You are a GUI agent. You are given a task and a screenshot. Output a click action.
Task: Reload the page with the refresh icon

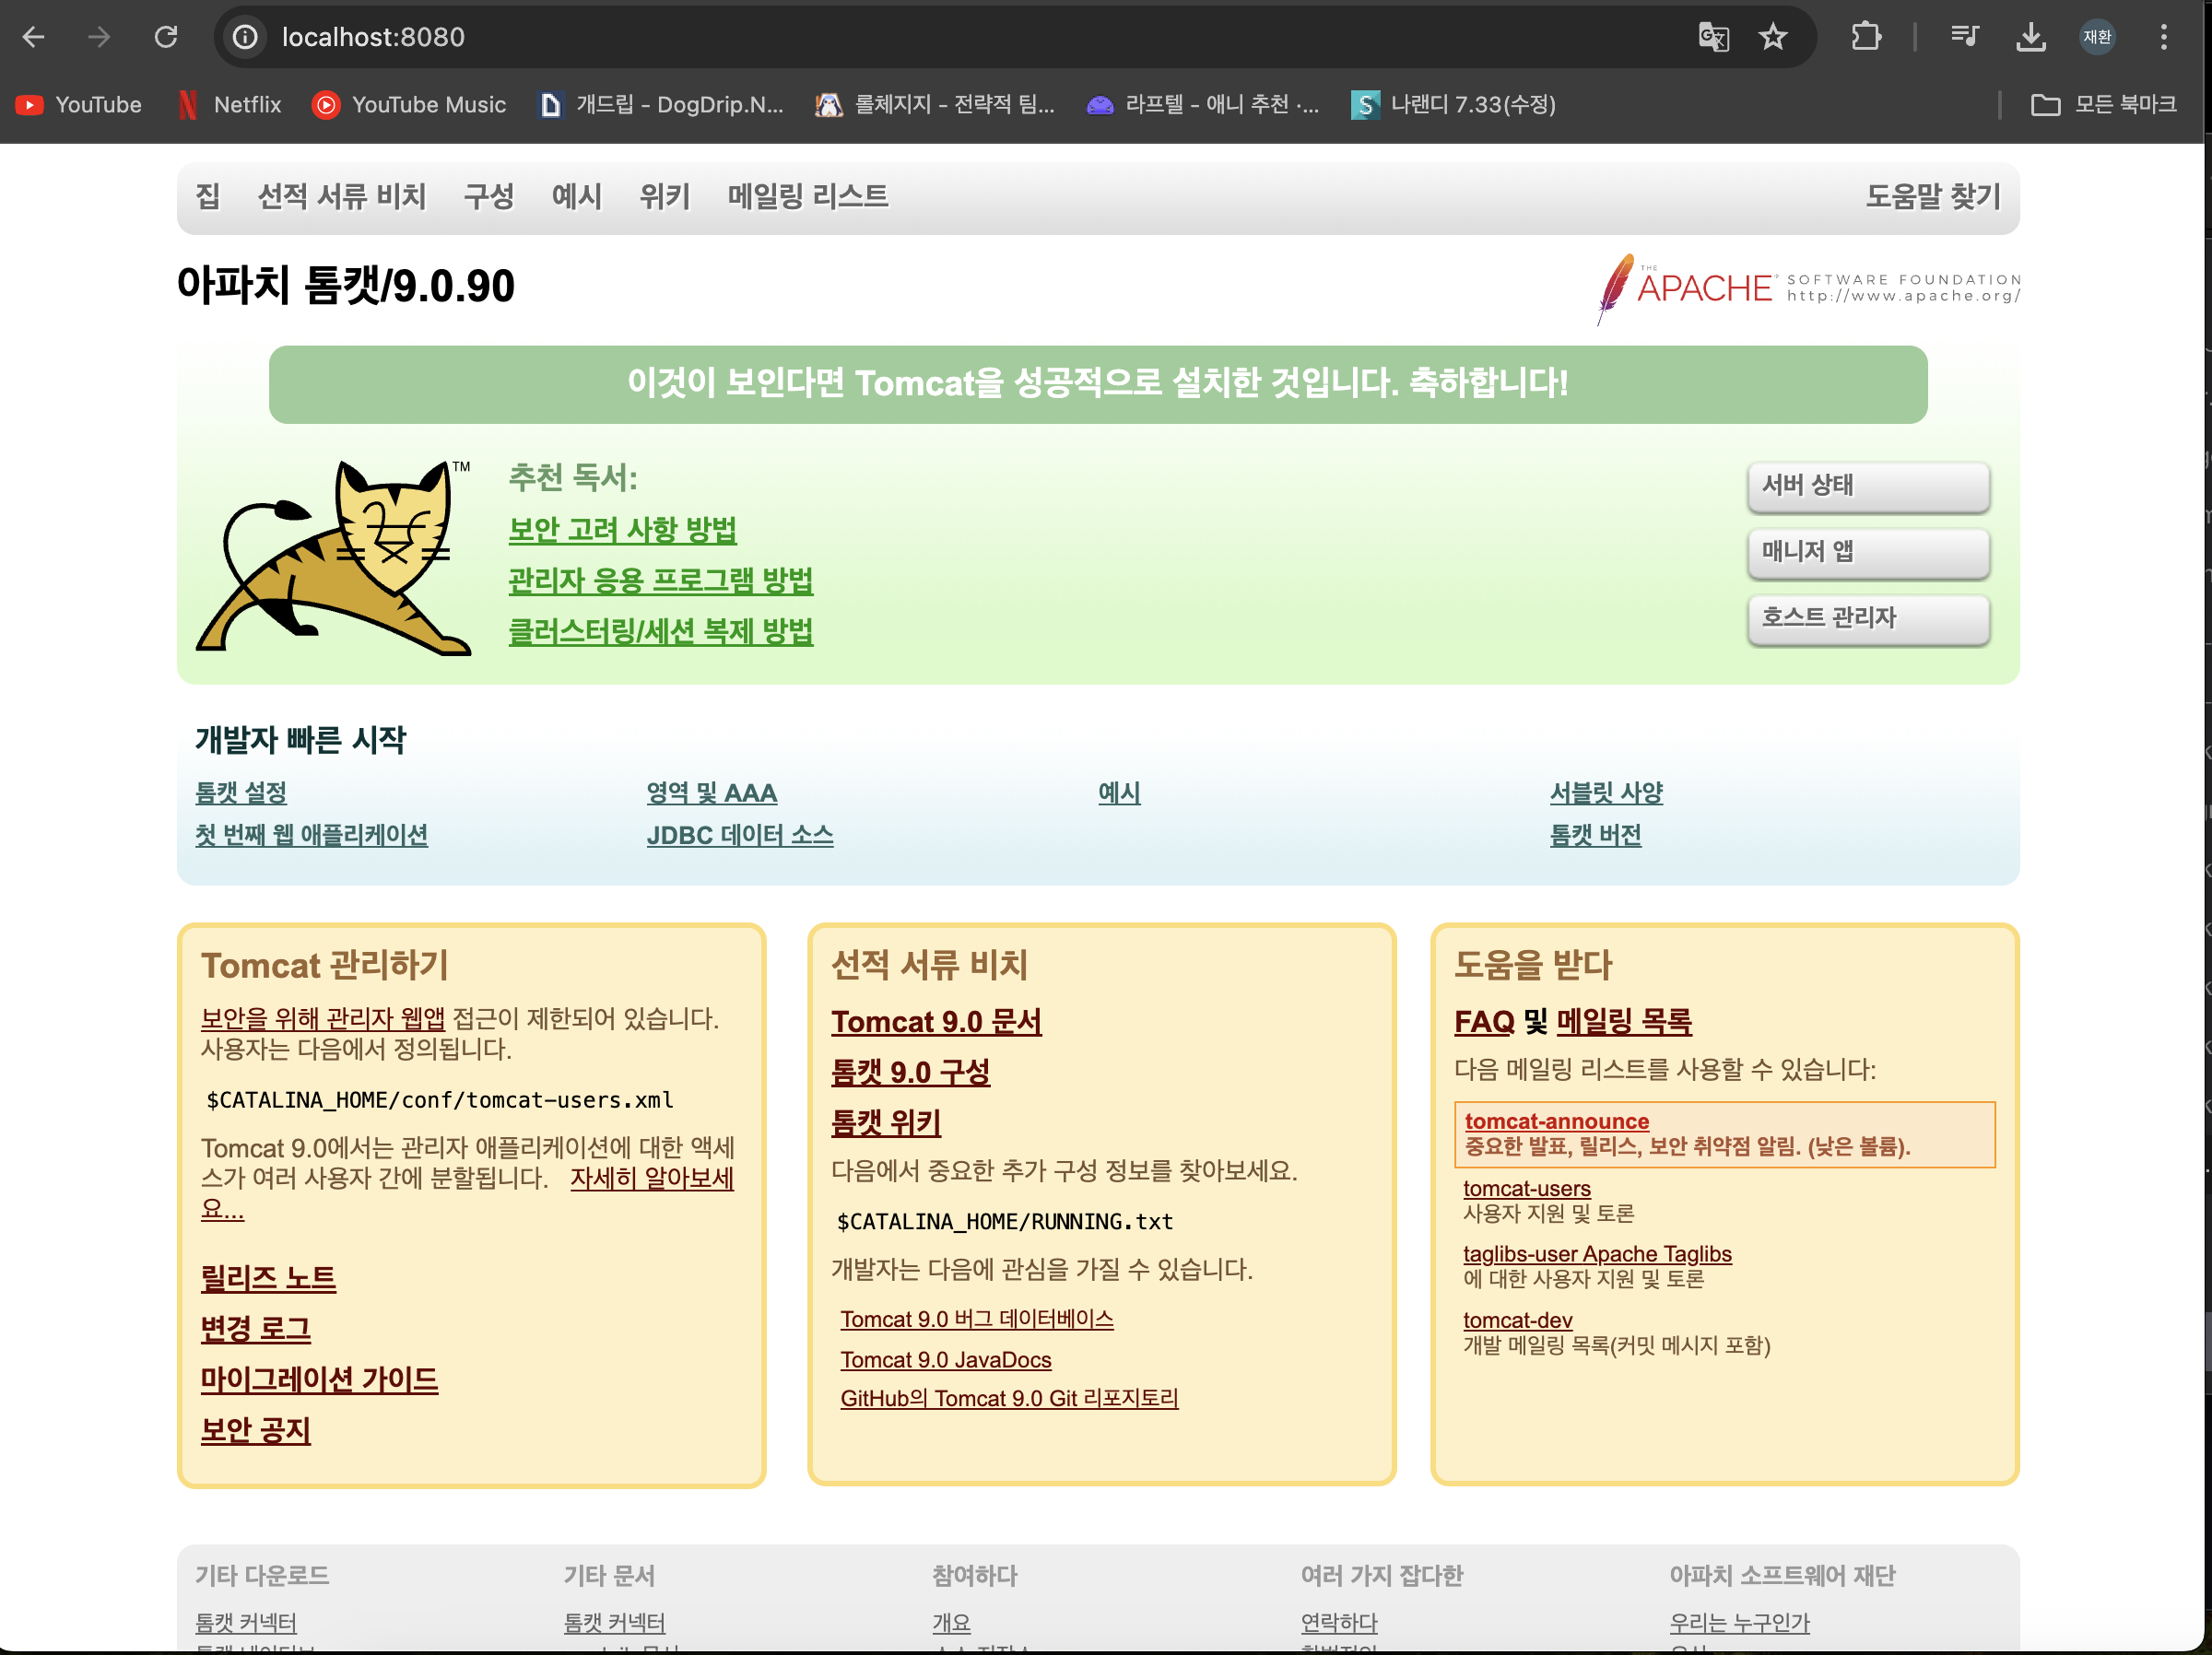click(166, 37)
